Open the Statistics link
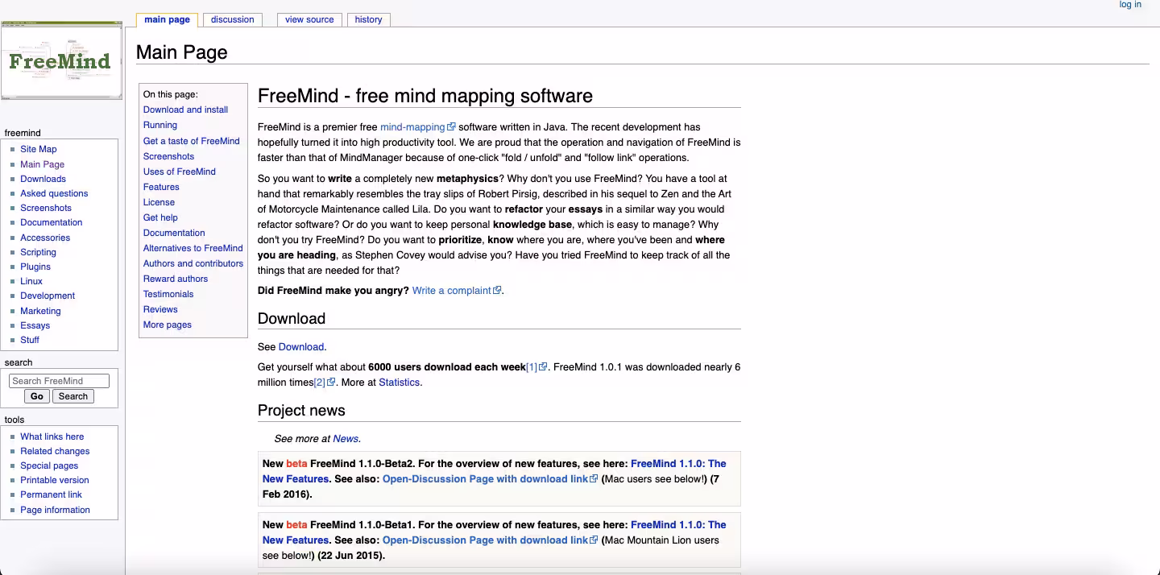The width and height of the screenshot is (1160, 575). tap(399, 383)
